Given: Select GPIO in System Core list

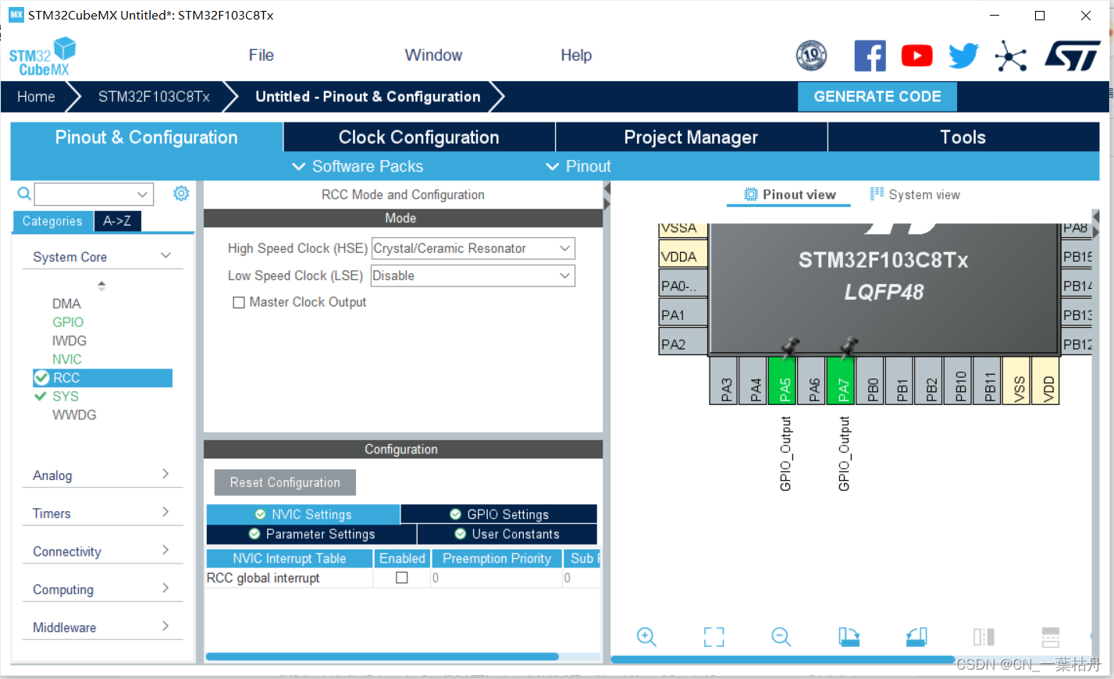Looking at the screenshot, I should click(68, 322).
